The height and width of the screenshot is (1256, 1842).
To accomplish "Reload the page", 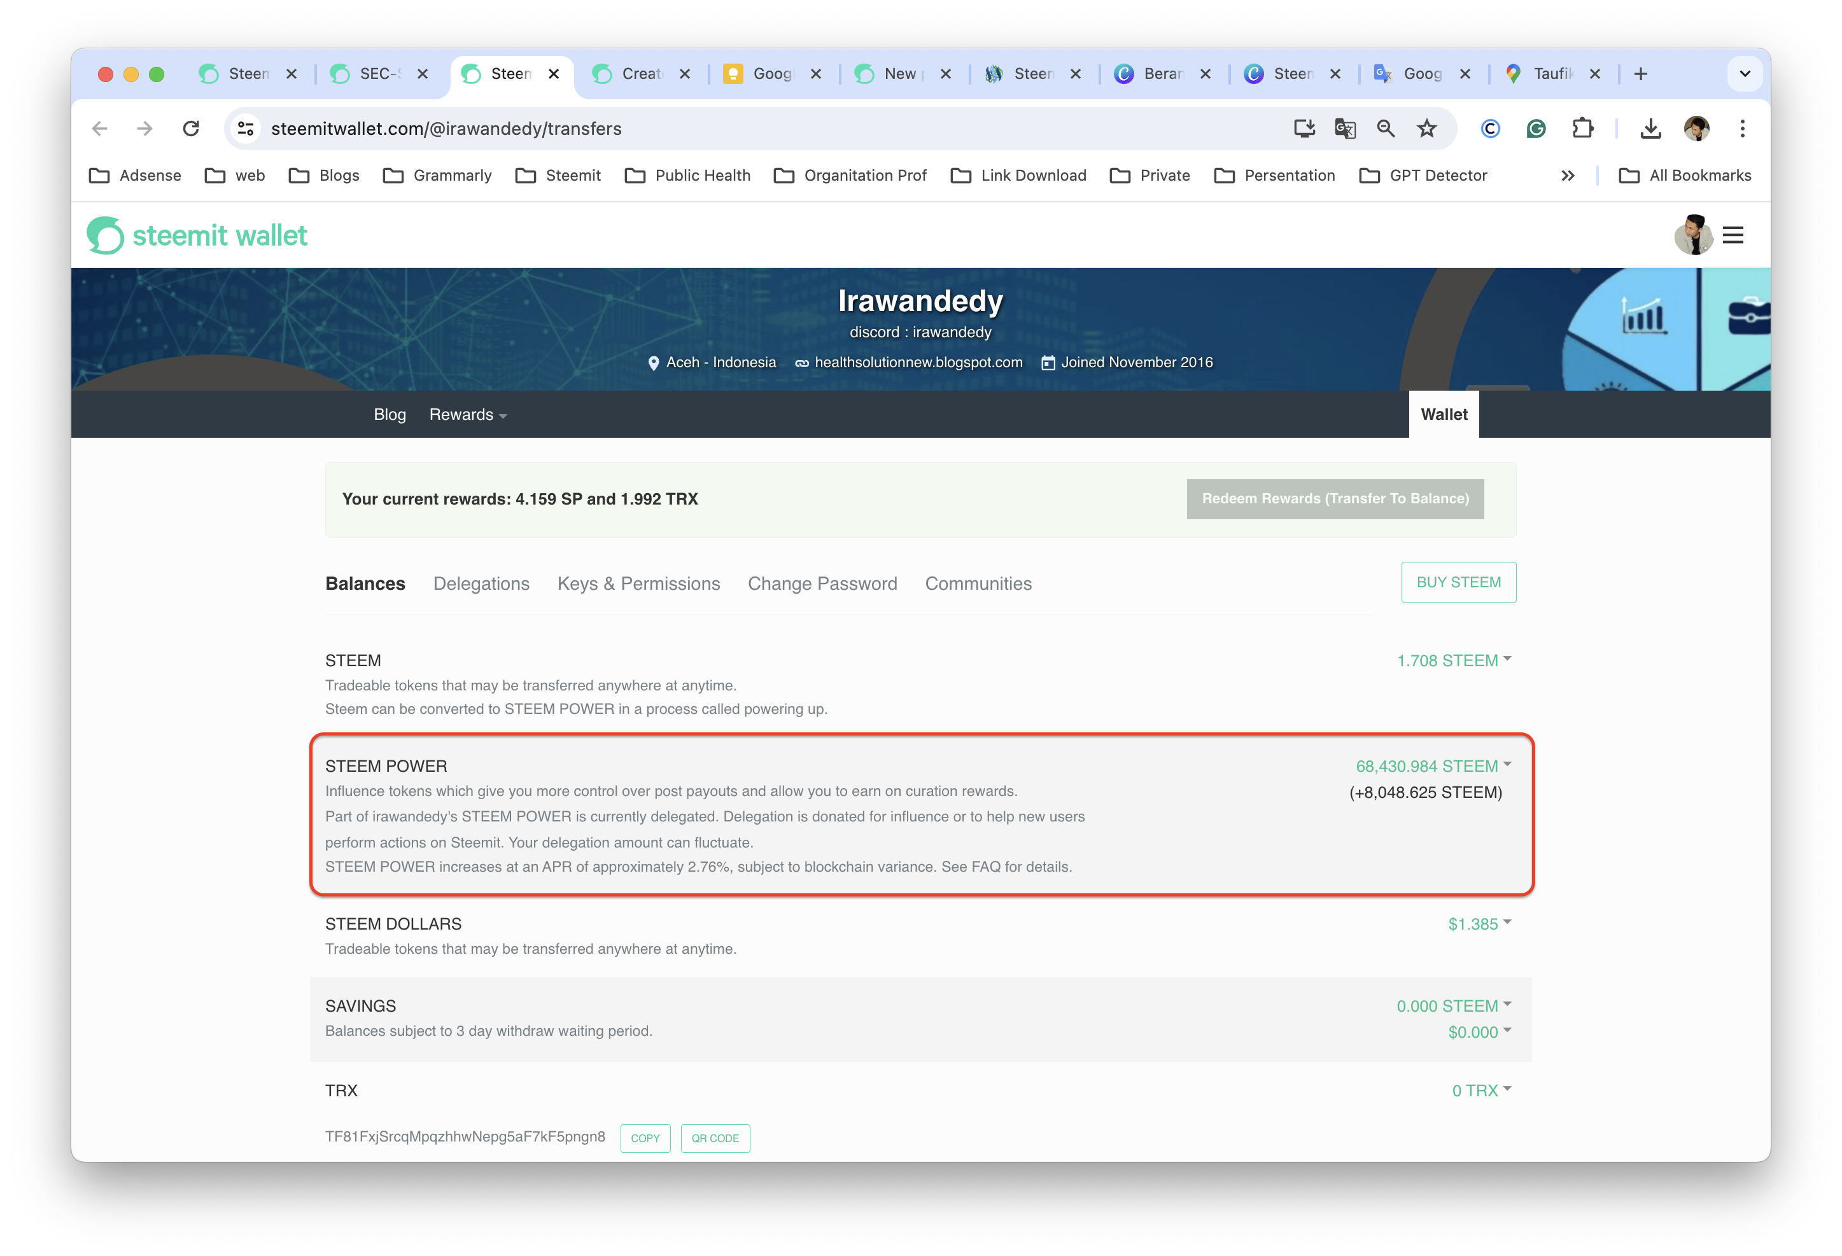I will pos(190,129).
